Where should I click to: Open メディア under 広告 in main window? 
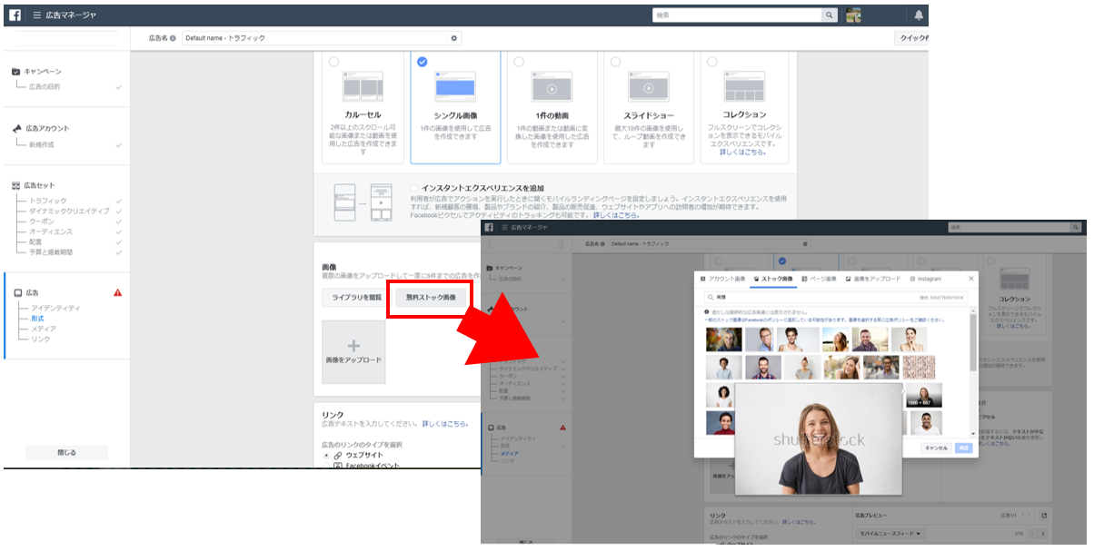tap(44, 329)
